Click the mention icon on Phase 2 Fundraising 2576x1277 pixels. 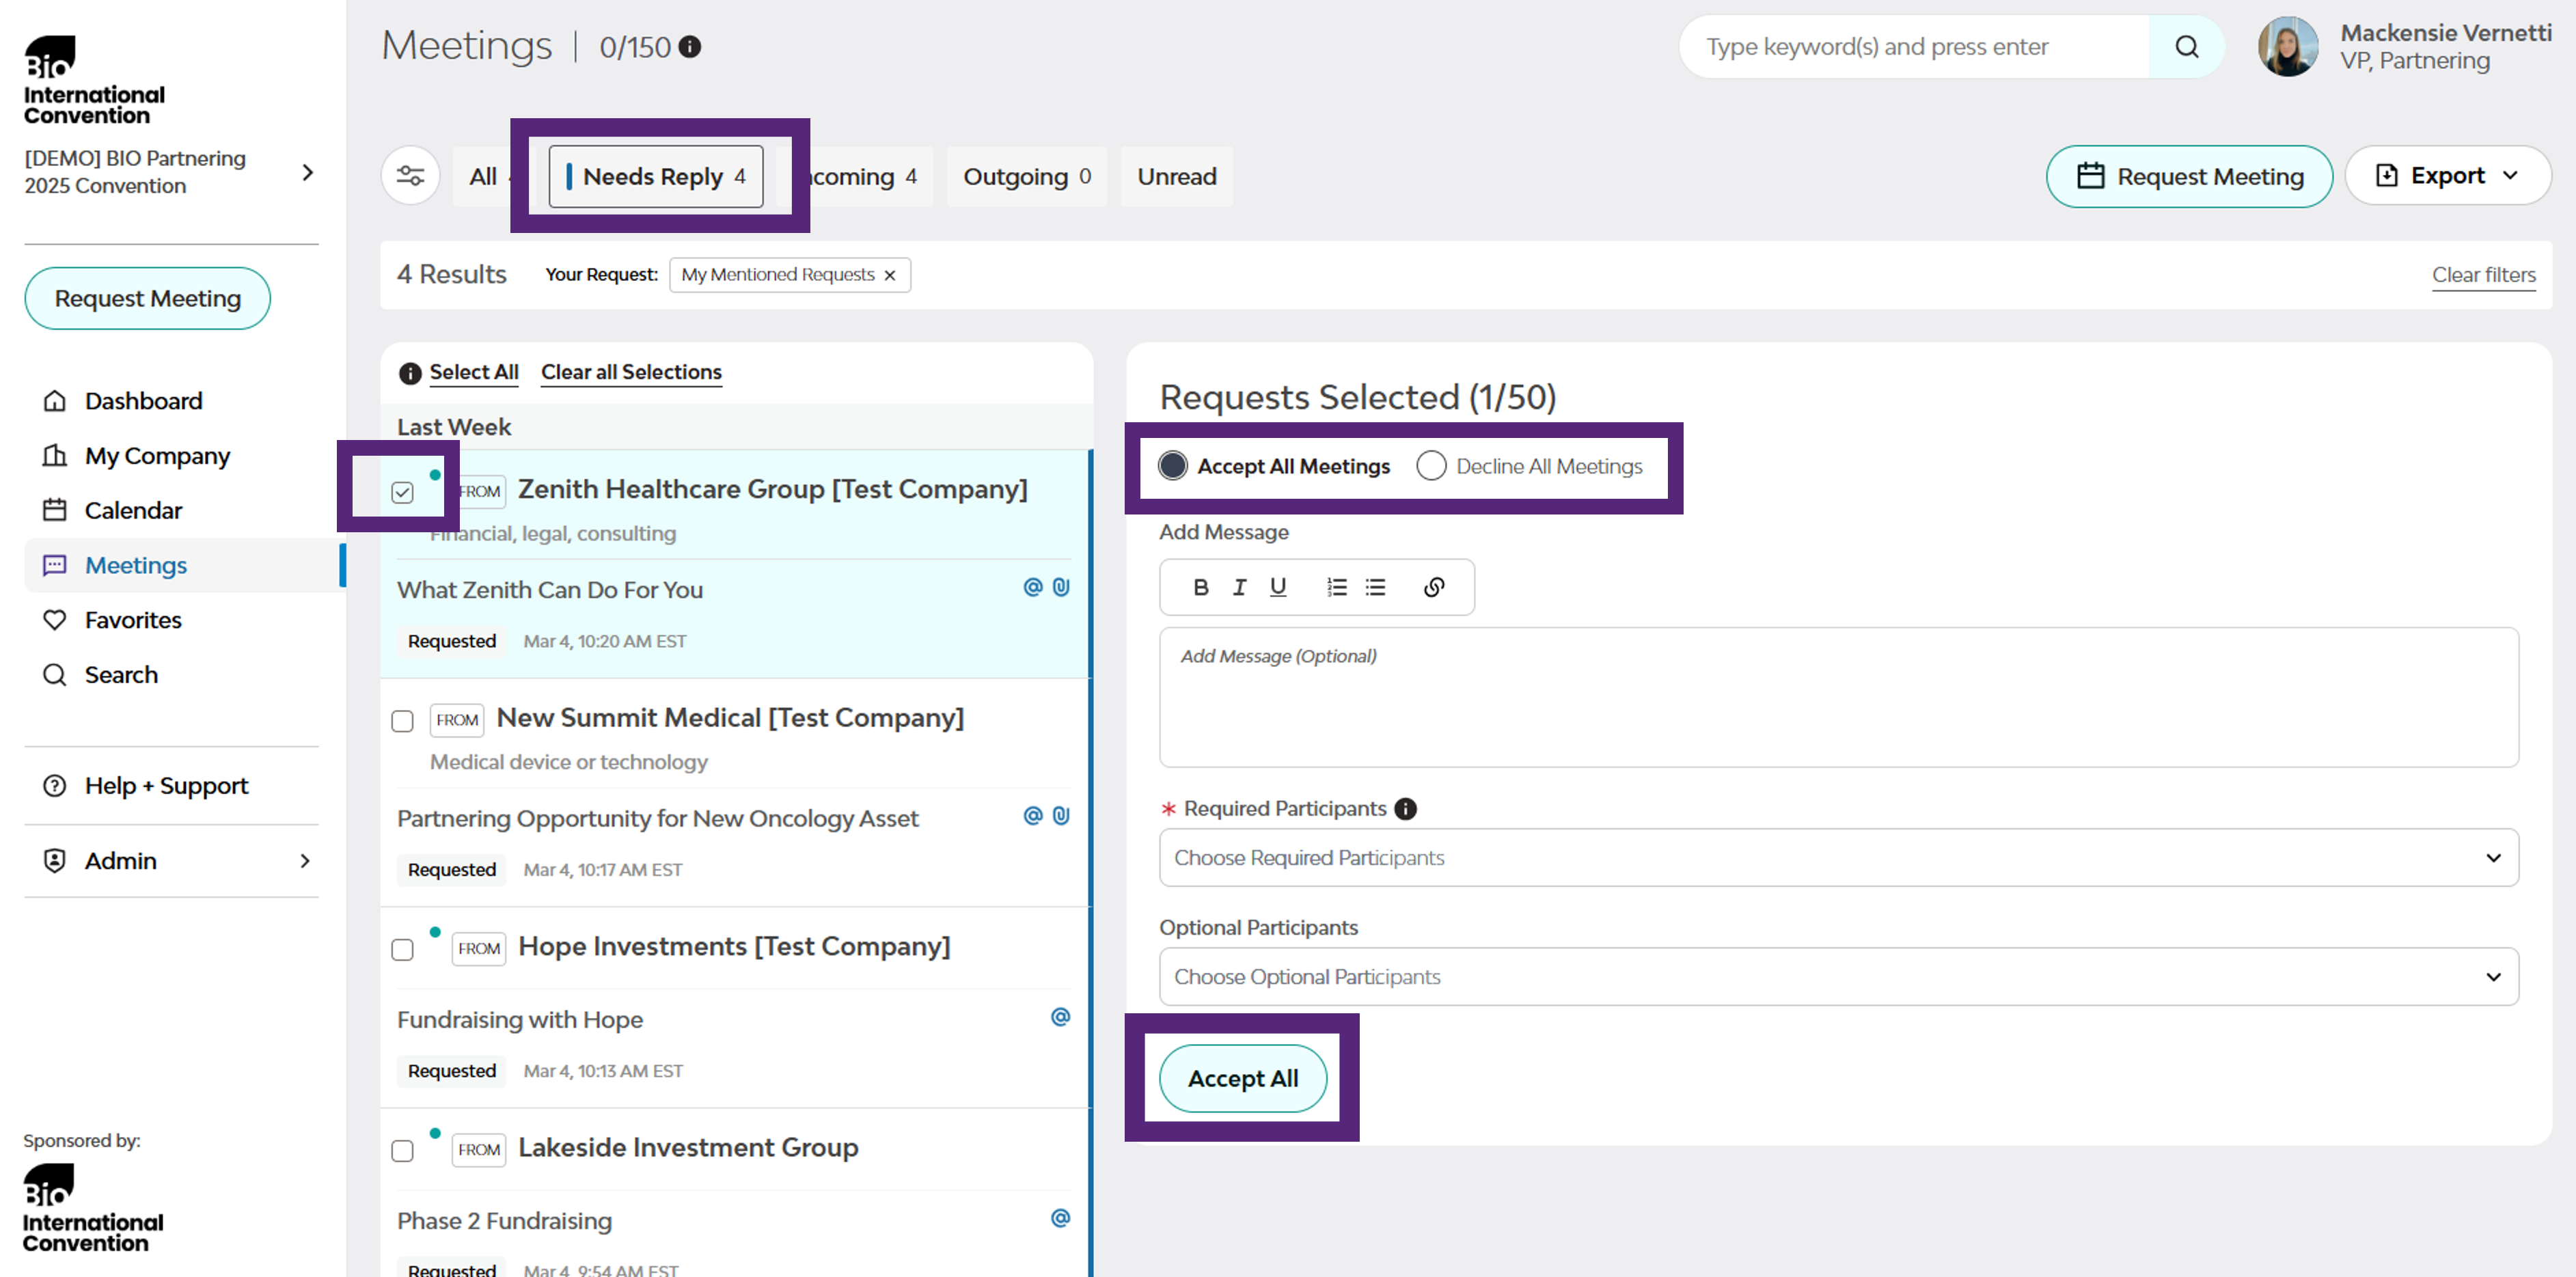(x=1061, y=1218)
